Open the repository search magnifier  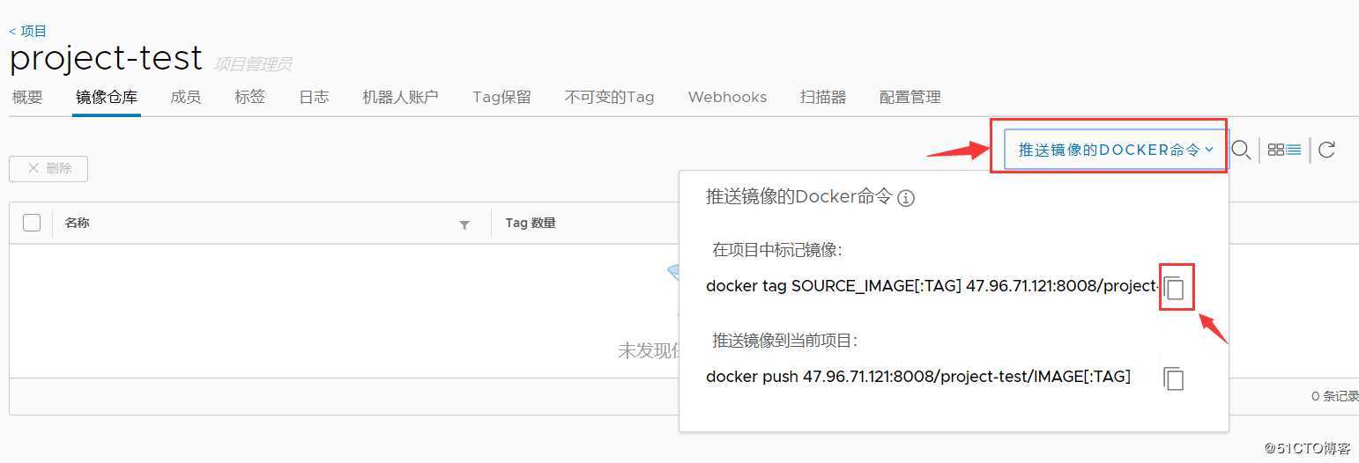[1241, 150]
